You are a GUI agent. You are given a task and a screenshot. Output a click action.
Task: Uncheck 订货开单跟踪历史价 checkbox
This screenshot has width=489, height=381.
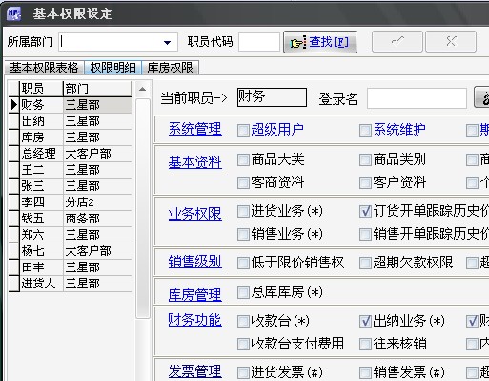click(x=365, y=211)
